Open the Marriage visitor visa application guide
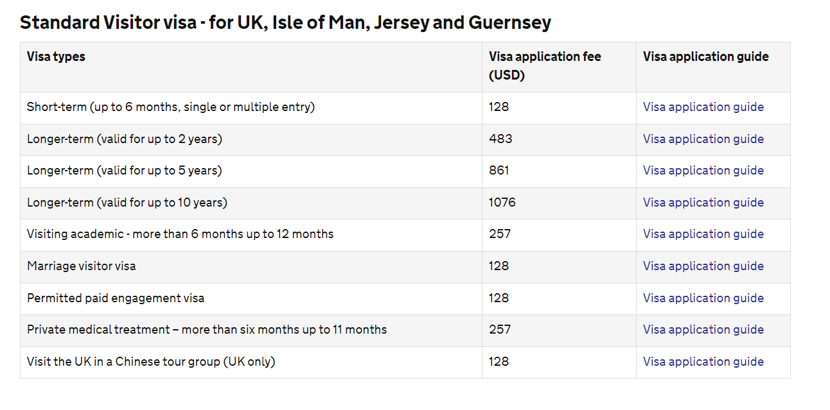Viewport: 830px width, 410px height. click(x=703, y=266)
